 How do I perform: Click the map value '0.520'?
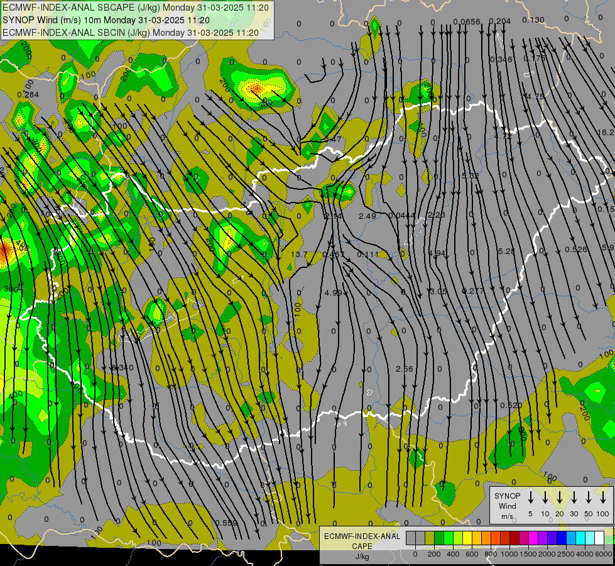[x=511, y=405]
